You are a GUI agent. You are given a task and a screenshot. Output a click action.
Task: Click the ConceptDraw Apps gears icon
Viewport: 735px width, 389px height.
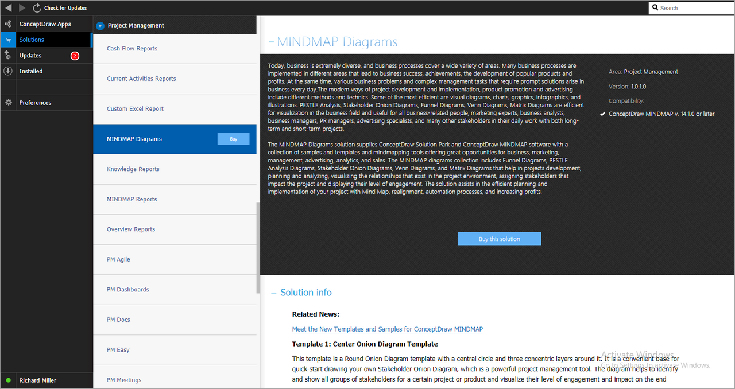(8, 24)
